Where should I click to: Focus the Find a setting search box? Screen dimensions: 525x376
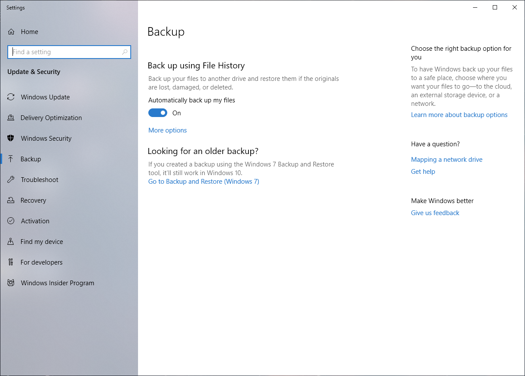69,52
